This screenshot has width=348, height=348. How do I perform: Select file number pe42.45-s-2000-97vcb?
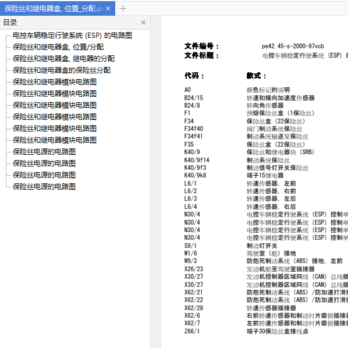(x=293, y=46)
